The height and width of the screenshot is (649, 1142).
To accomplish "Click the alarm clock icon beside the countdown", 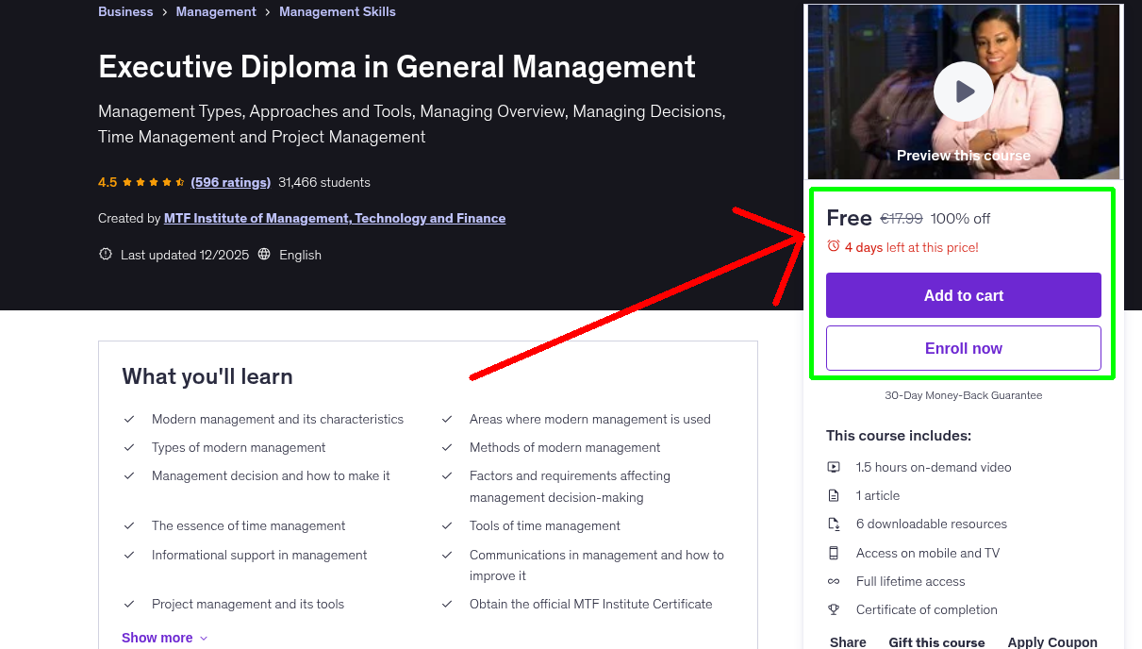I will pos(833,244).
